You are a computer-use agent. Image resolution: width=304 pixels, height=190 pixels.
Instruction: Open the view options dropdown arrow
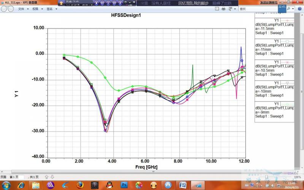[x=235, y=9]
